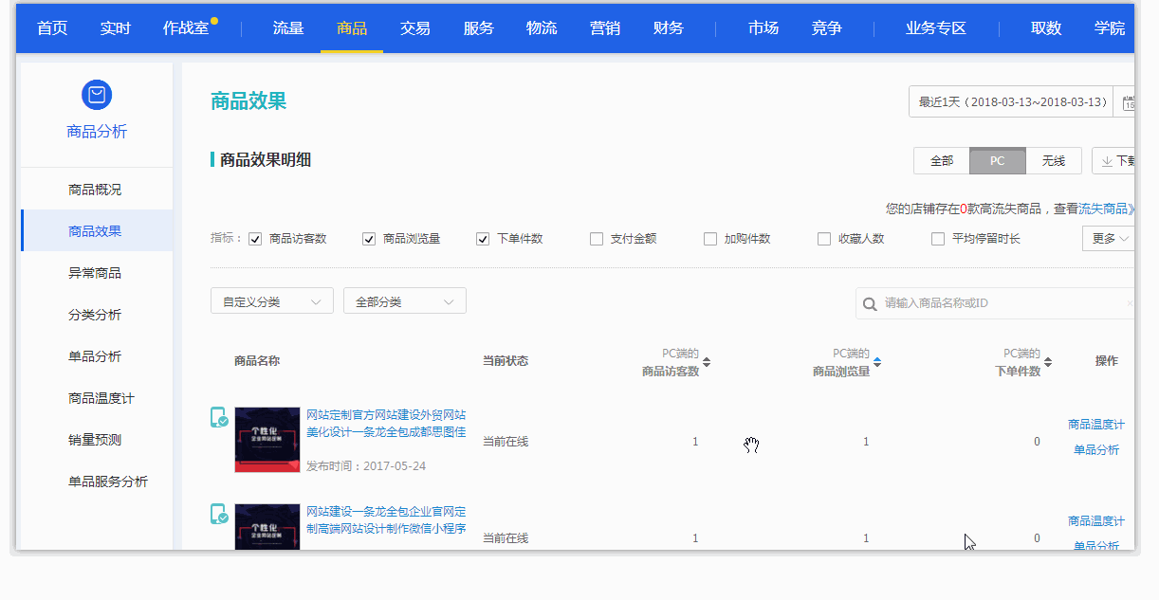
Task: Expand the 全部分类 dropdown
Action: (404, 301)
